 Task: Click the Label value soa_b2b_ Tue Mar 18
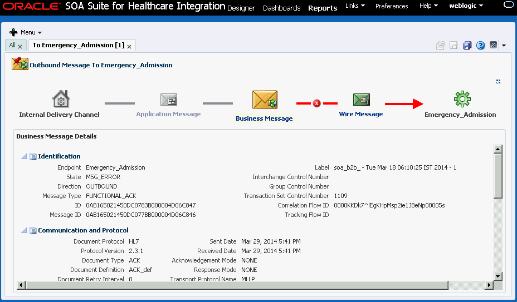[x=395, y=167]
